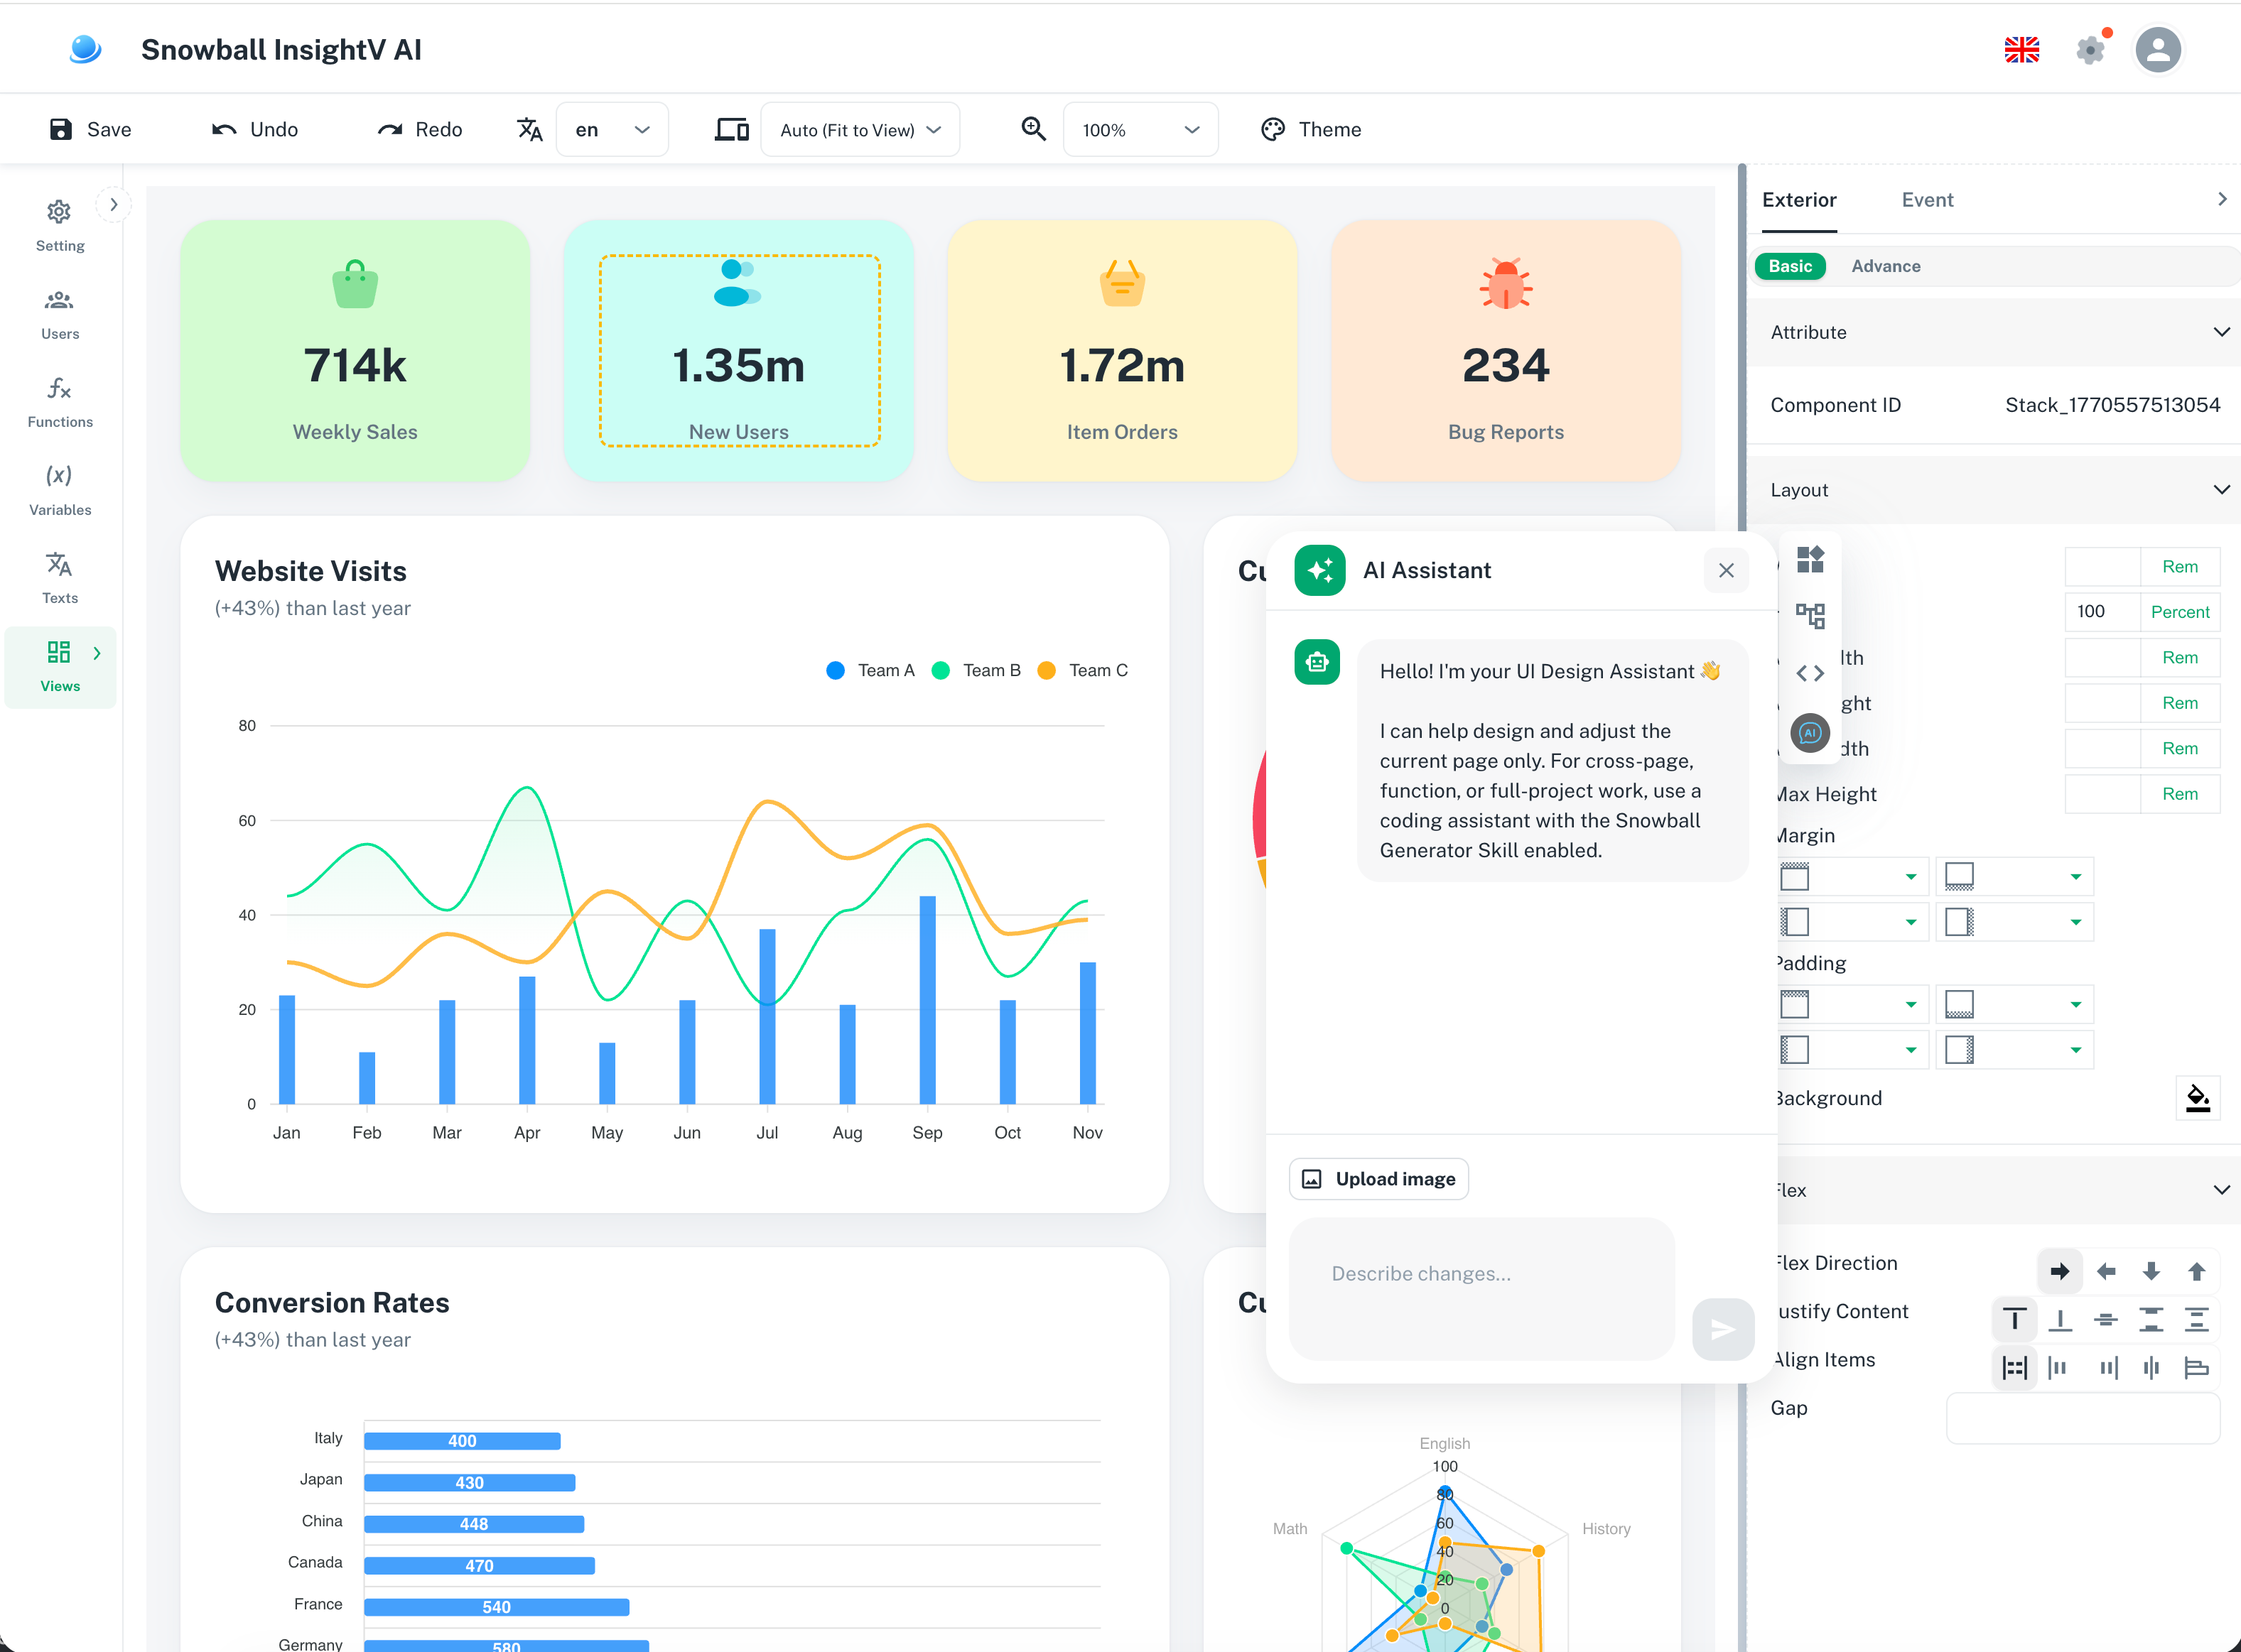Set Justify Content to center alignment
The width and height of the screenshot is (2241, 1652).
tap(2107, 1320)
